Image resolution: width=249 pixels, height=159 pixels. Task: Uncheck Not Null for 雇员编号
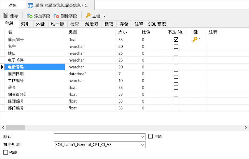click(x=176, y=40)
